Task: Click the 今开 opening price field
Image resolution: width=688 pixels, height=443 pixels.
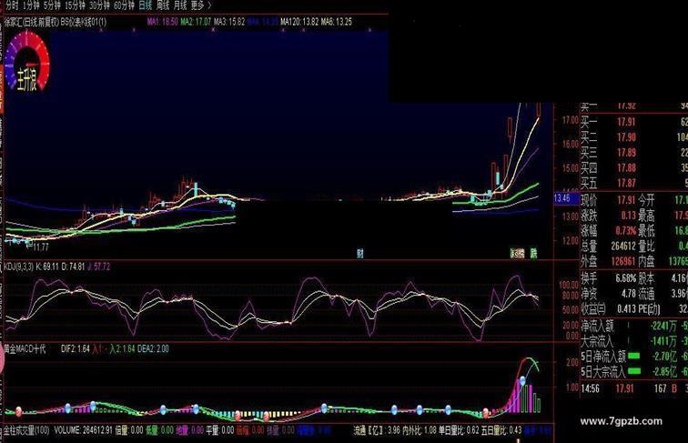Action: coord(663,200)
